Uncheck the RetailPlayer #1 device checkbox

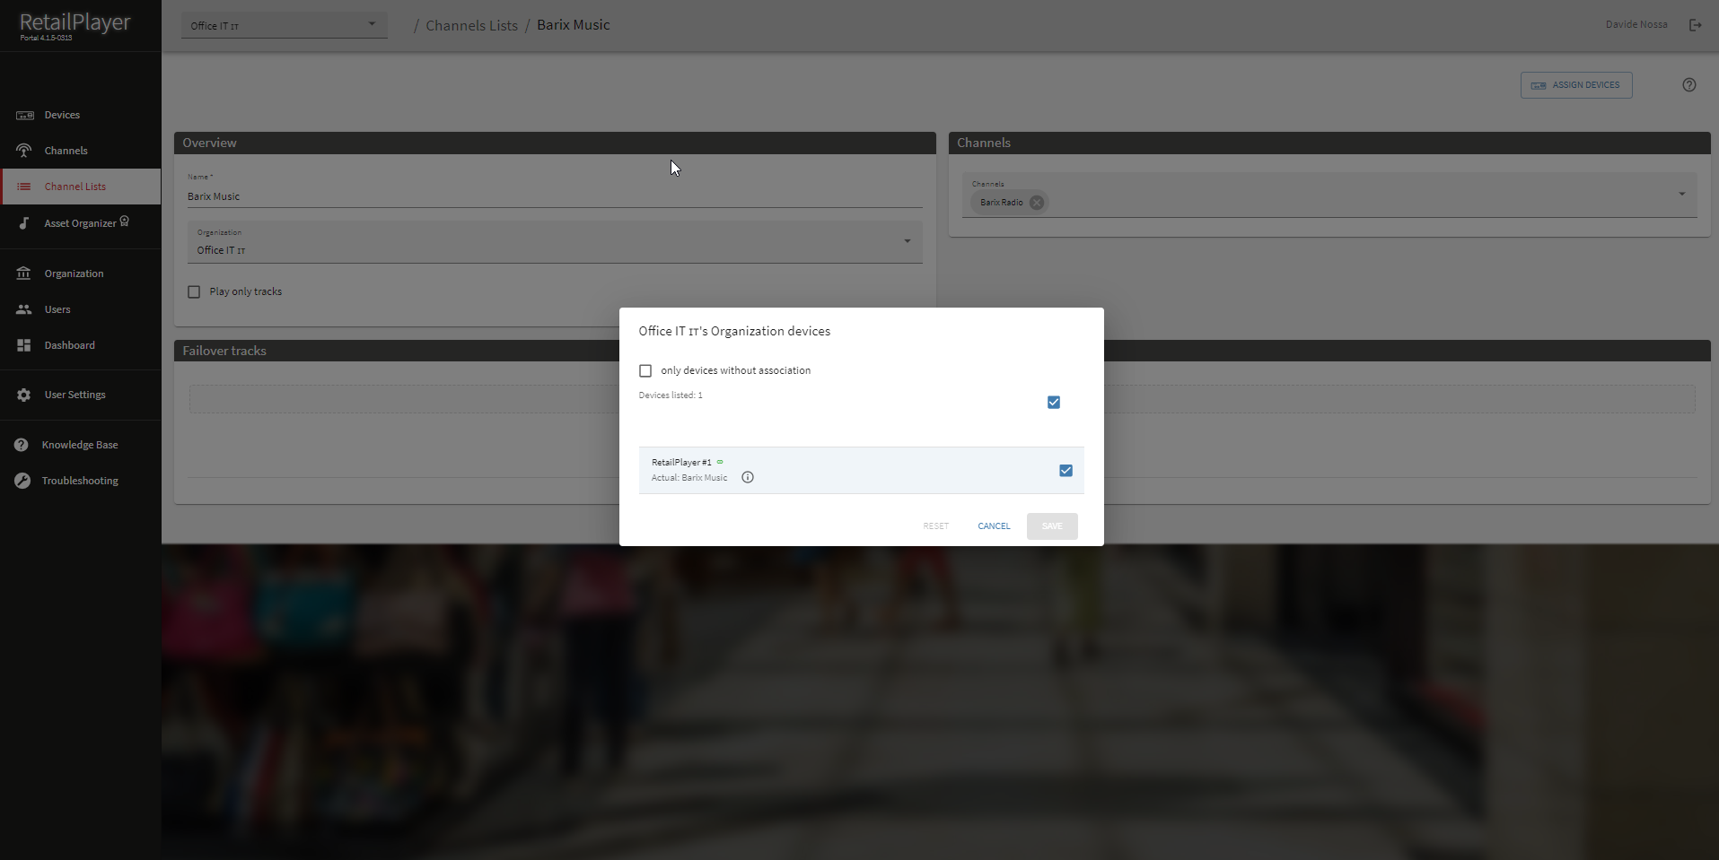point(1066,471)
